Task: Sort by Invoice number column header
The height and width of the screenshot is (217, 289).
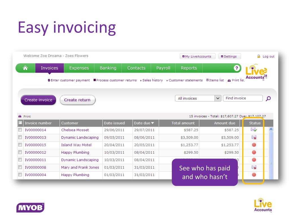Action: (38, 123)
